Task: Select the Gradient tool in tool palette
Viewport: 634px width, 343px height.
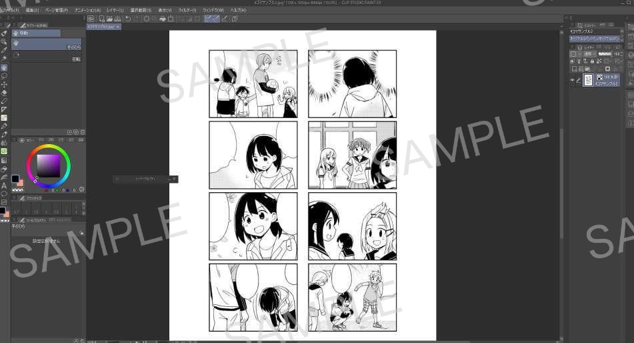Action: 4,160
